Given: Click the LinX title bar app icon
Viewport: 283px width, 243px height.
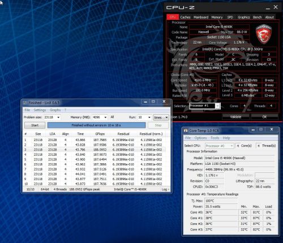Looking at the screenshot, I should tap(25, 103).
